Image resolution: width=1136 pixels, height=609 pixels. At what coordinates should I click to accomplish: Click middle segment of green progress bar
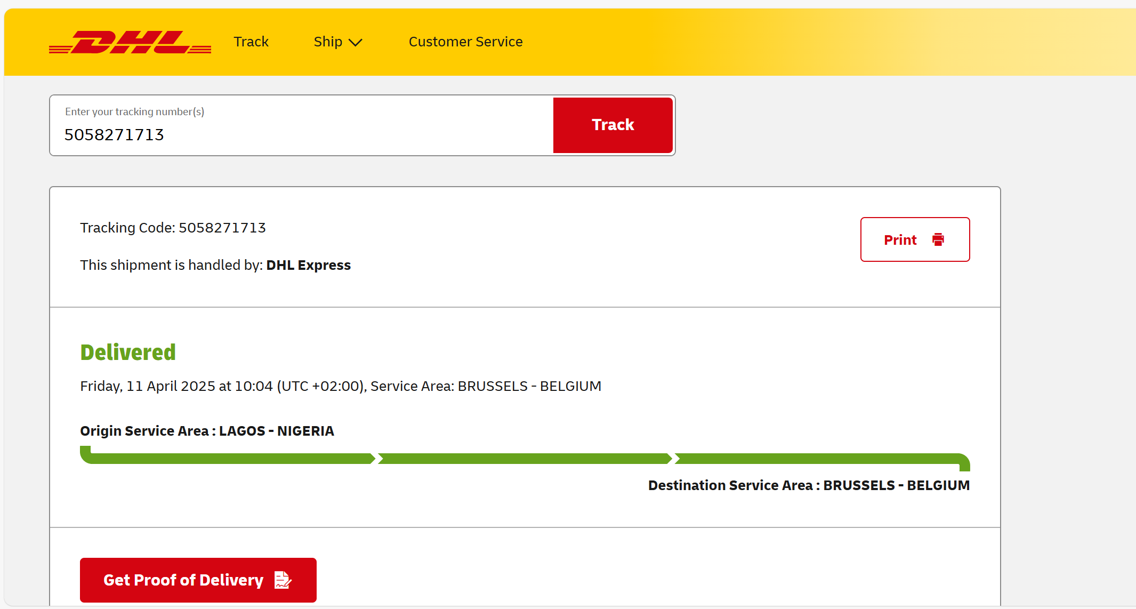pyautogui.click(x=525, y=459)
